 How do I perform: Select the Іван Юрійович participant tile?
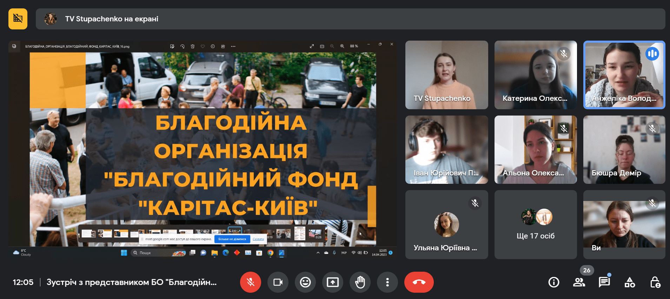point(446,150)
